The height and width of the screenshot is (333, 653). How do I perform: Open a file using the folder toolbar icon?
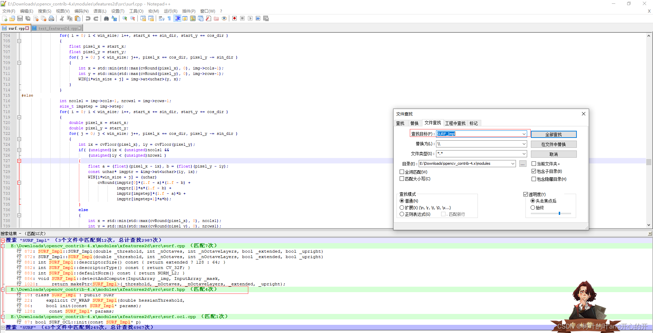pos(12,18)
